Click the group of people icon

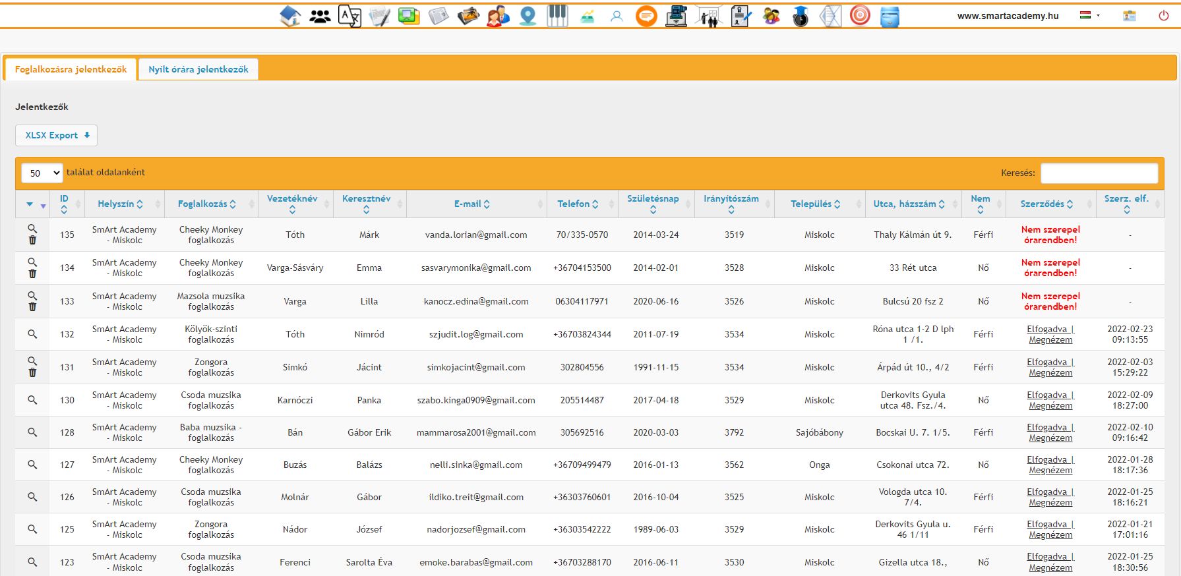point(320,16)
